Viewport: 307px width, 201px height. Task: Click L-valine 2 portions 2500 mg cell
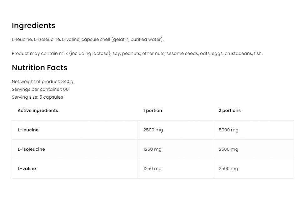click(x=228, y=169)
